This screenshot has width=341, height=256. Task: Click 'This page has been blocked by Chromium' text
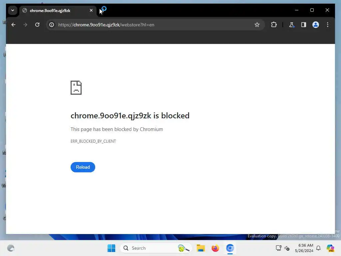tap(117, 129)
